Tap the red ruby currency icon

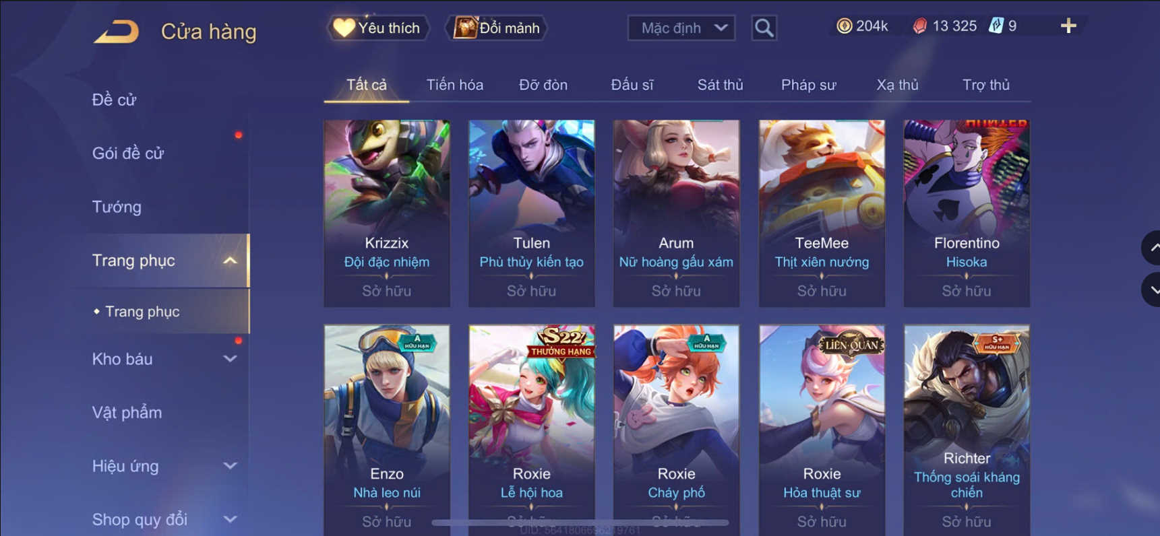click(919, 26)
